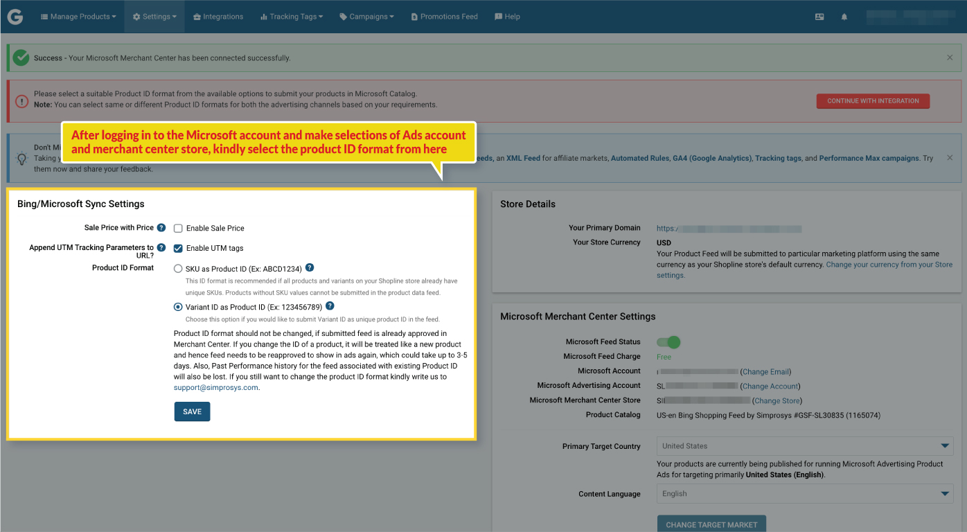Click the red warning exclamation icon
This screenshot has width=967, height=532.
click(21, 100)
